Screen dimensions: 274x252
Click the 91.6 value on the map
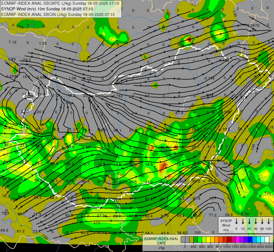pos(196,198)
